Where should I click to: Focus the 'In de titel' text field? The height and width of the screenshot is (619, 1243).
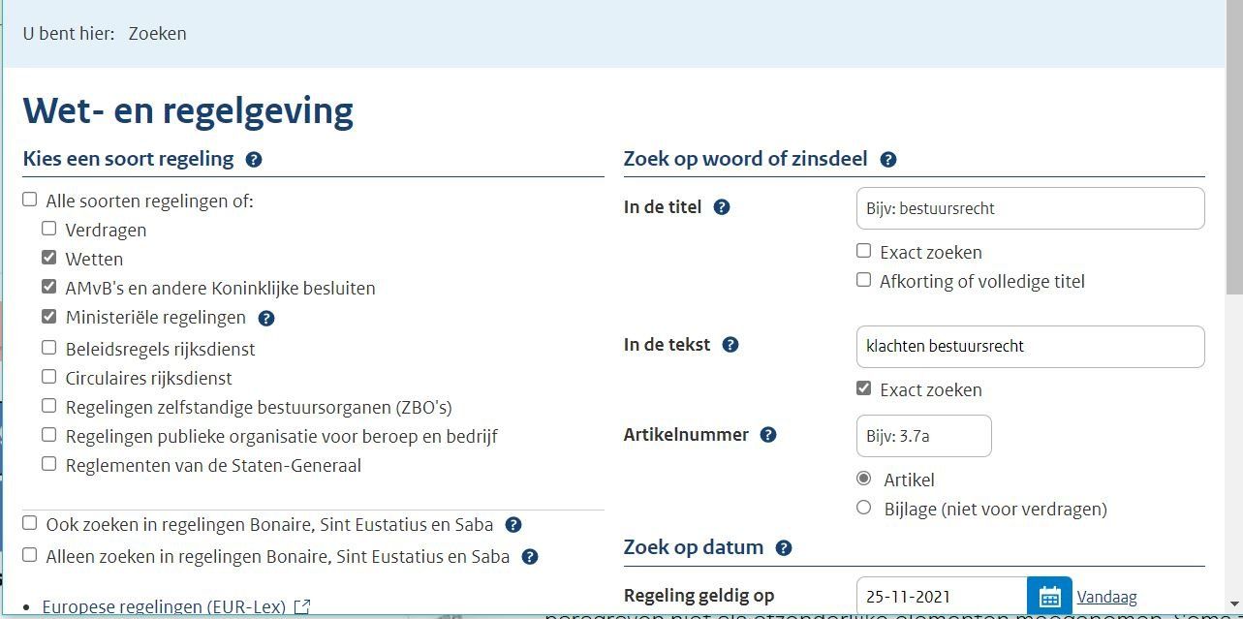[1031, 208]
